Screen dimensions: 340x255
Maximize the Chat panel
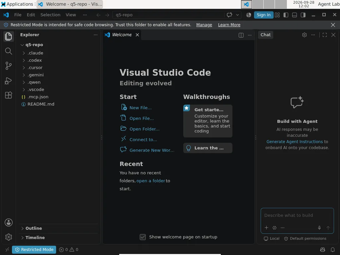(325, 35)
